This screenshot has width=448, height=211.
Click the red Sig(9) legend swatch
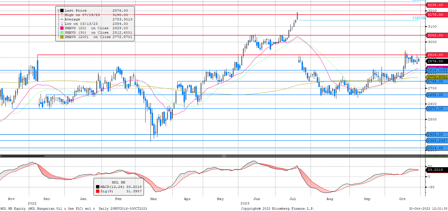[98, 191]
